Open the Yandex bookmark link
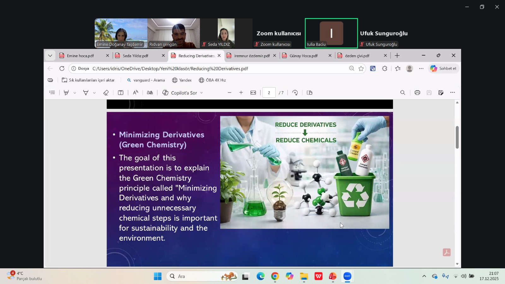The height and width of the screenshot is (284, 505). click(182, 80)
